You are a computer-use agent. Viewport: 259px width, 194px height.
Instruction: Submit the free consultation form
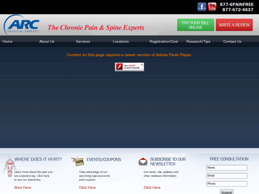coord(227,192)
